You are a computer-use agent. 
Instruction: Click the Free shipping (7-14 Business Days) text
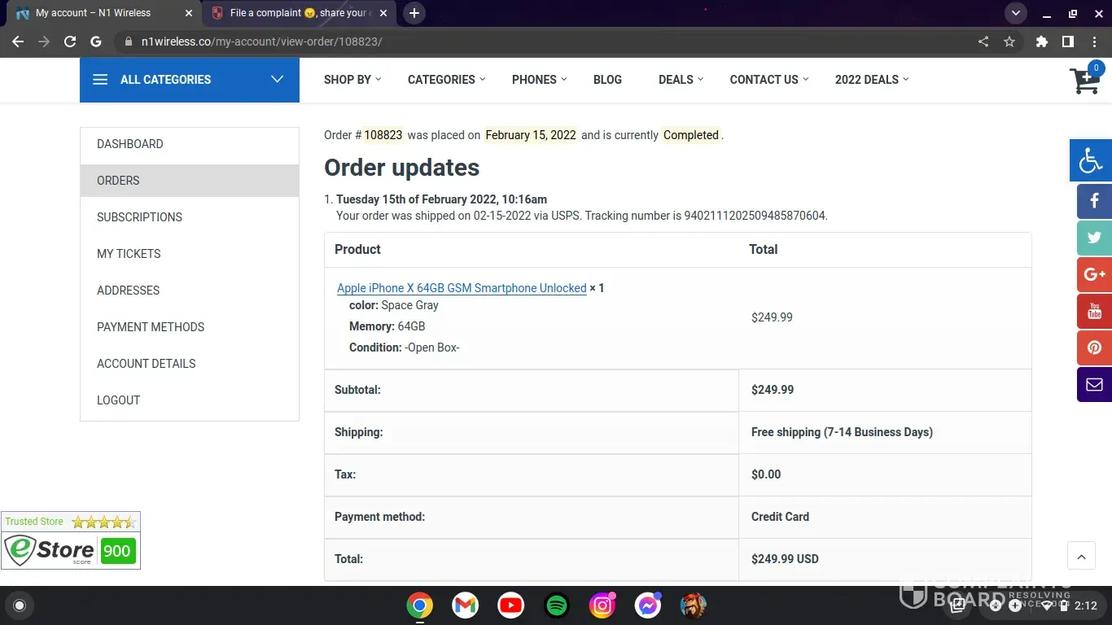[x=842, y=432]
